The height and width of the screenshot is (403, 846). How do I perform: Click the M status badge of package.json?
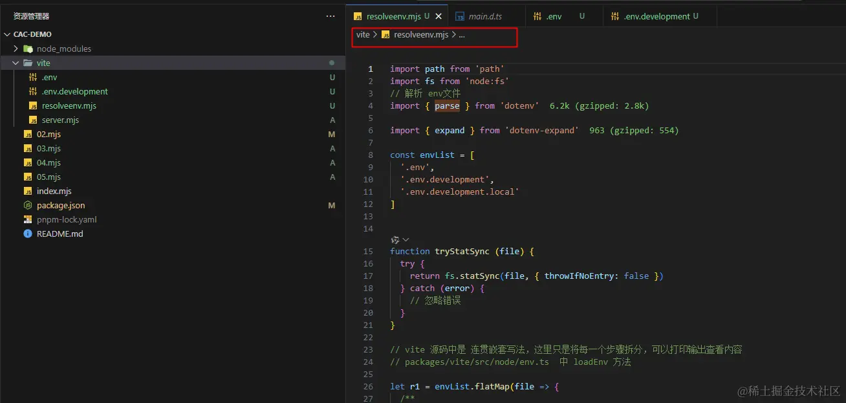click(x=332, y=205)
